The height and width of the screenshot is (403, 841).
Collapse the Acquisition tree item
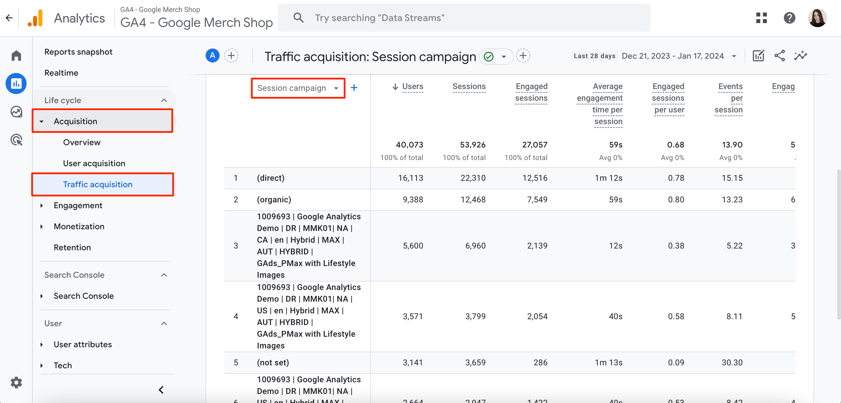coord(41,121)
